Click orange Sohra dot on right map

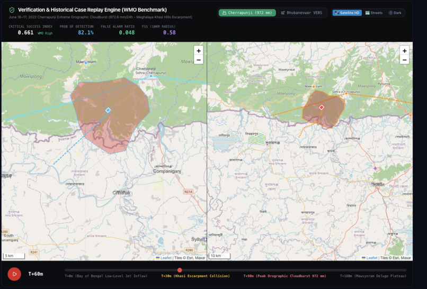(346, 93)
